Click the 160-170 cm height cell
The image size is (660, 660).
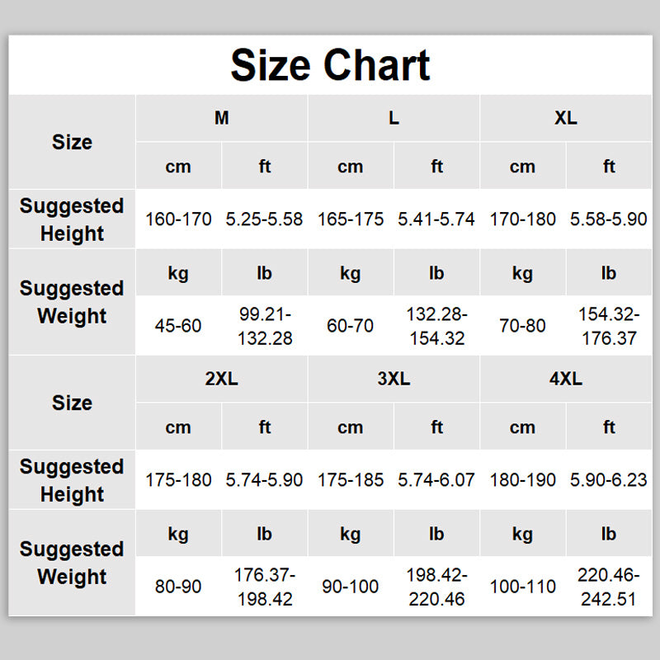[x=178, y=219]
